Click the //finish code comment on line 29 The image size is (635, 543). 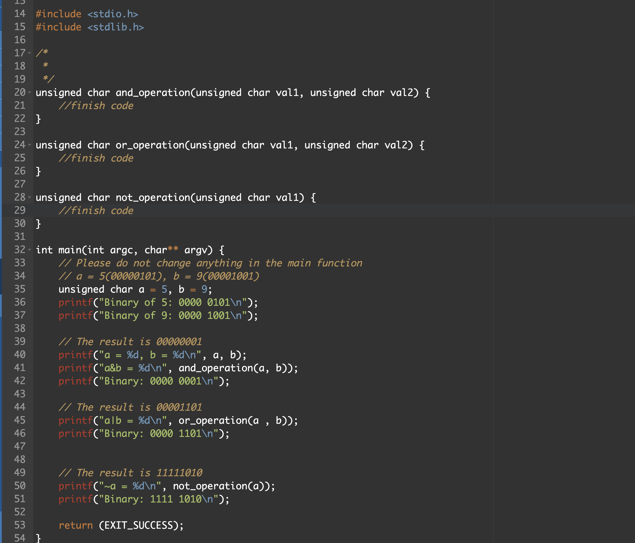coord(96,210)
